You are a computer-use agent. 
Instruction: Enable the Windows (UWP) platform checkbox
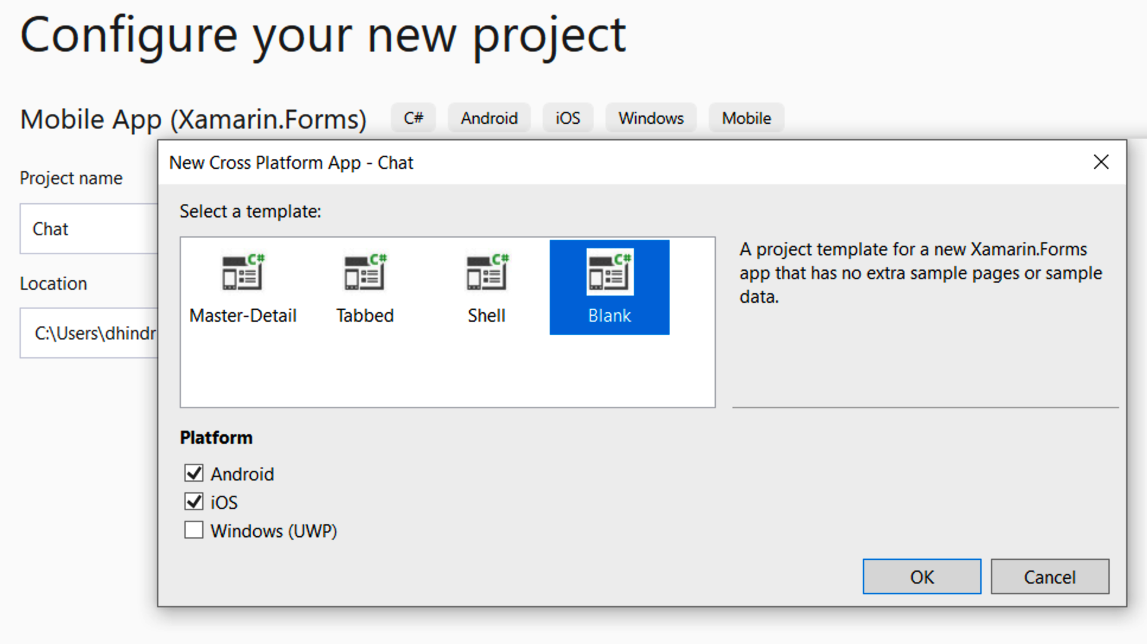194,530
